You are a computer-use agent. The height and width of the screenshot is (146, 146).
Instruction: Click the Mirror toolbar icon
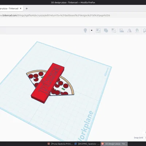coord(129,30)
